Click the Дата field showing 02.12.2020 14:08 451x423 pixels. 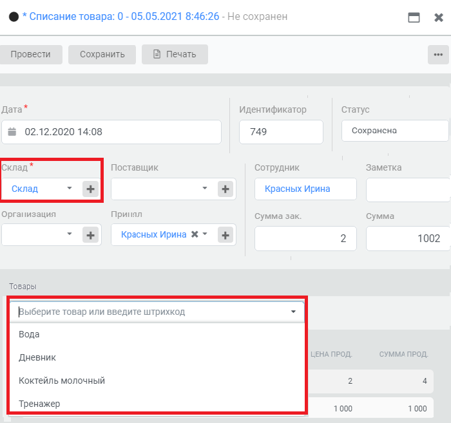(x=111, y=132)
